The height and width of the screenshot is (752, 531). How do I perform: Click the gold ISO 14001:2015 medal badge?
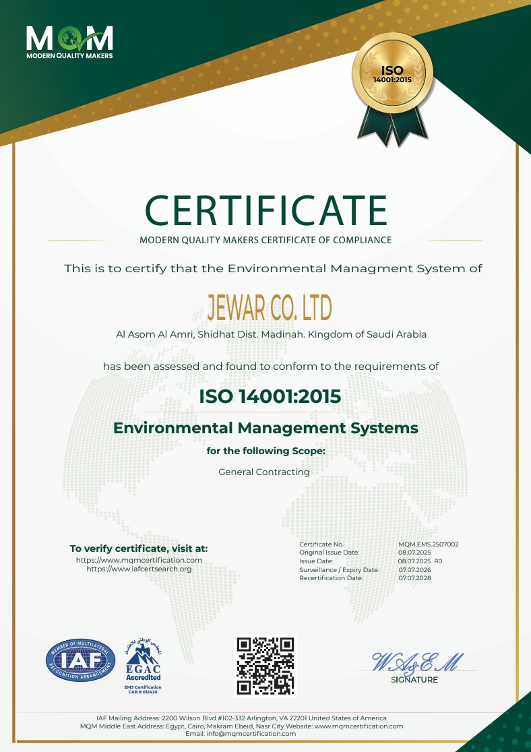pyautogui.click(x=392, y=89)
